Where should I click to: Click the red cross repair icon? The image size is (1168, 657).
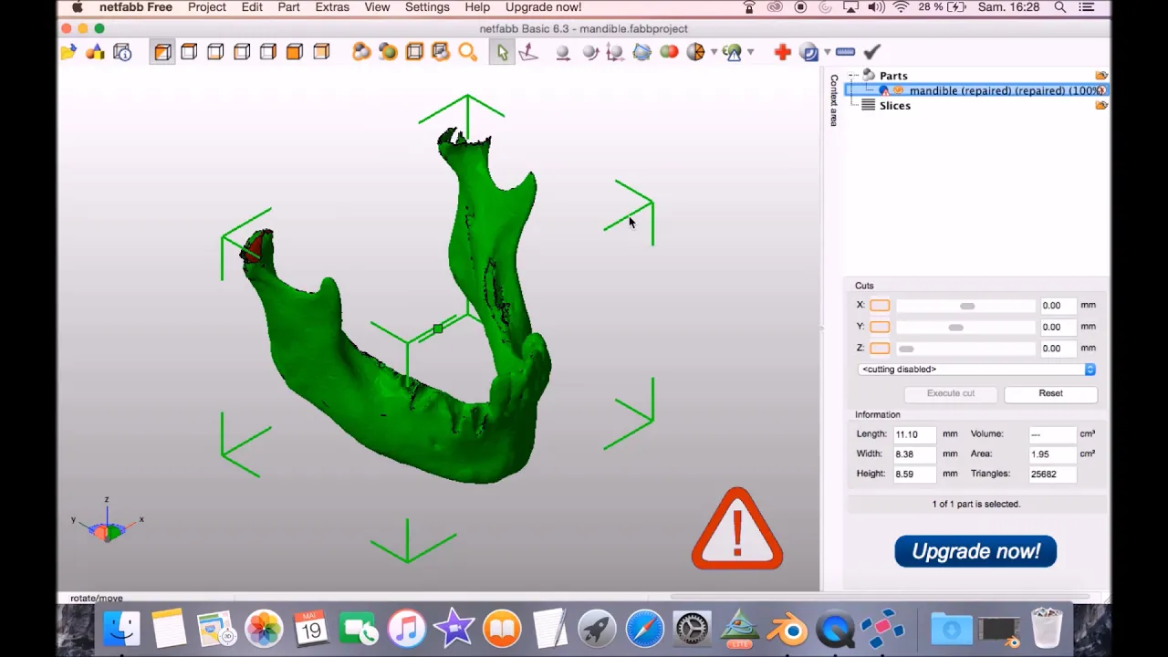click(782, 52)
